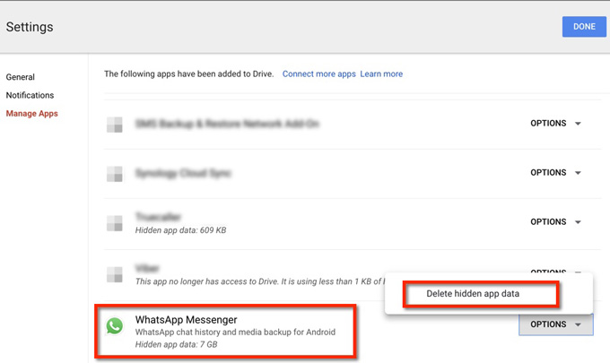Click 'The following apps have been added to Drive' text
The width and height of the screenshot is (610, 363).
point(188,73)
